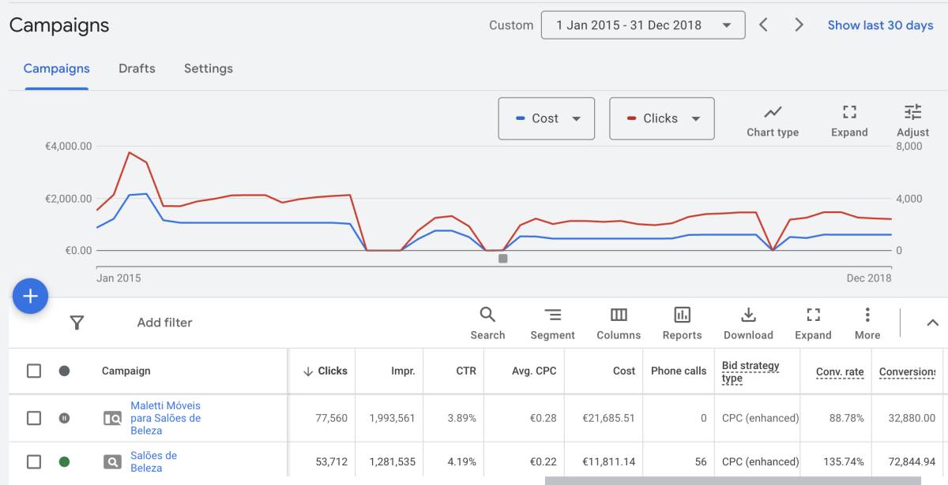Click search campaign icon of Salões de Beleza
This screenshot has height=485, width=948.
tap(112, 461)
